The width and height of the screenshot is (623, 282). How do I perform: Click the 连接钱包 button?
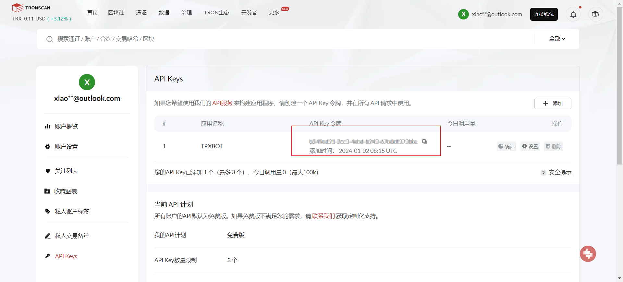tap(544, 14)
